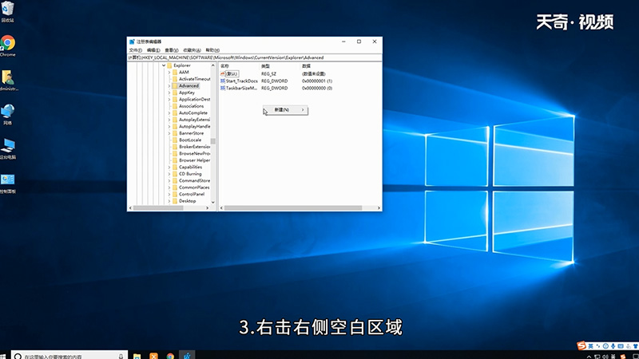Click the tree pane horizontal scrollbar thumb
The width and height of the screenshot is (639, 359).
pyautogui.click(x=158, y=208)
